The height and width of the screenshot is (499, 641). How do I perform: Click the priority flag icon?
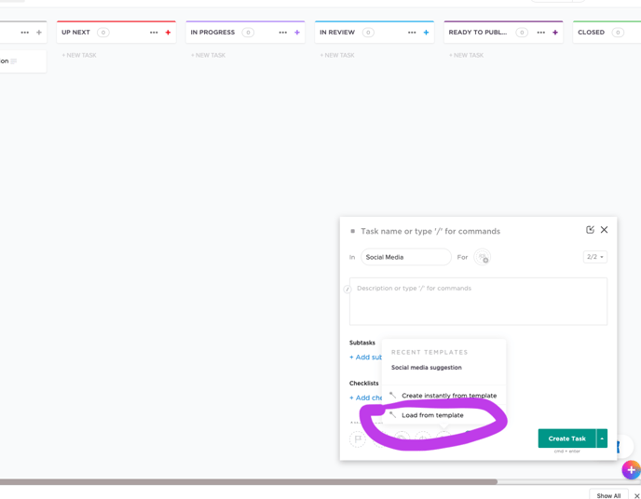(358, 438)
